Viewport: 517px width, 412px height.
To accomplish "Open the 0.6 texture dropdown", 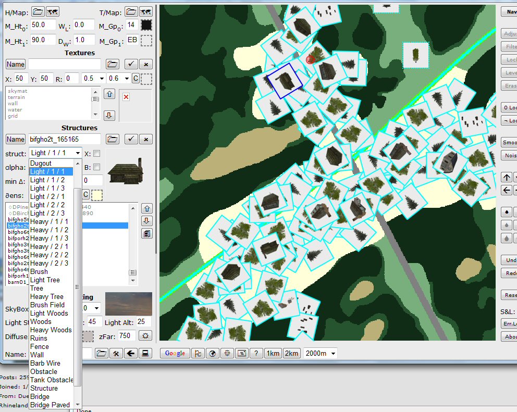I will [119, 79].
